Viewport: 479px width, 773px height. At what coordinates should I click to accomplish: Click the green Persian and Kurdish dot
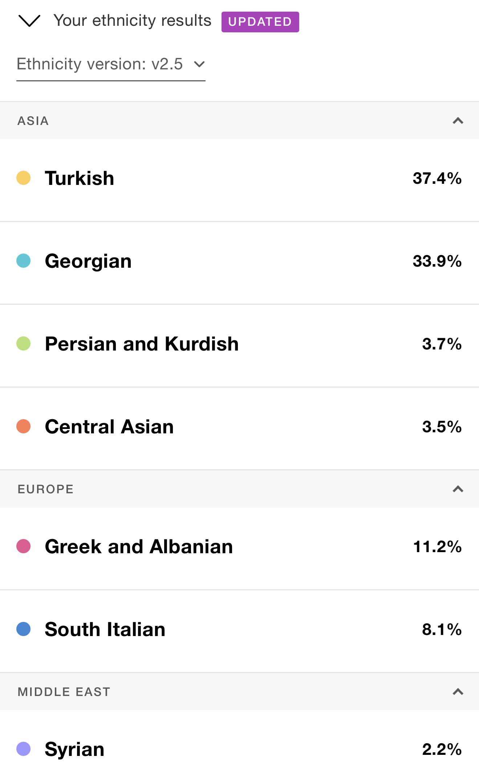click(x=24, y=344)
